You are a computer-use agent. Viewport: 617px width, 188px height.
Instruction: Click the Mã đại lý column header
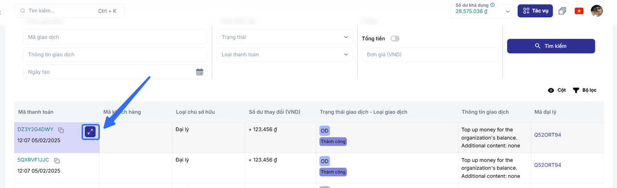(x=545, y=112)
